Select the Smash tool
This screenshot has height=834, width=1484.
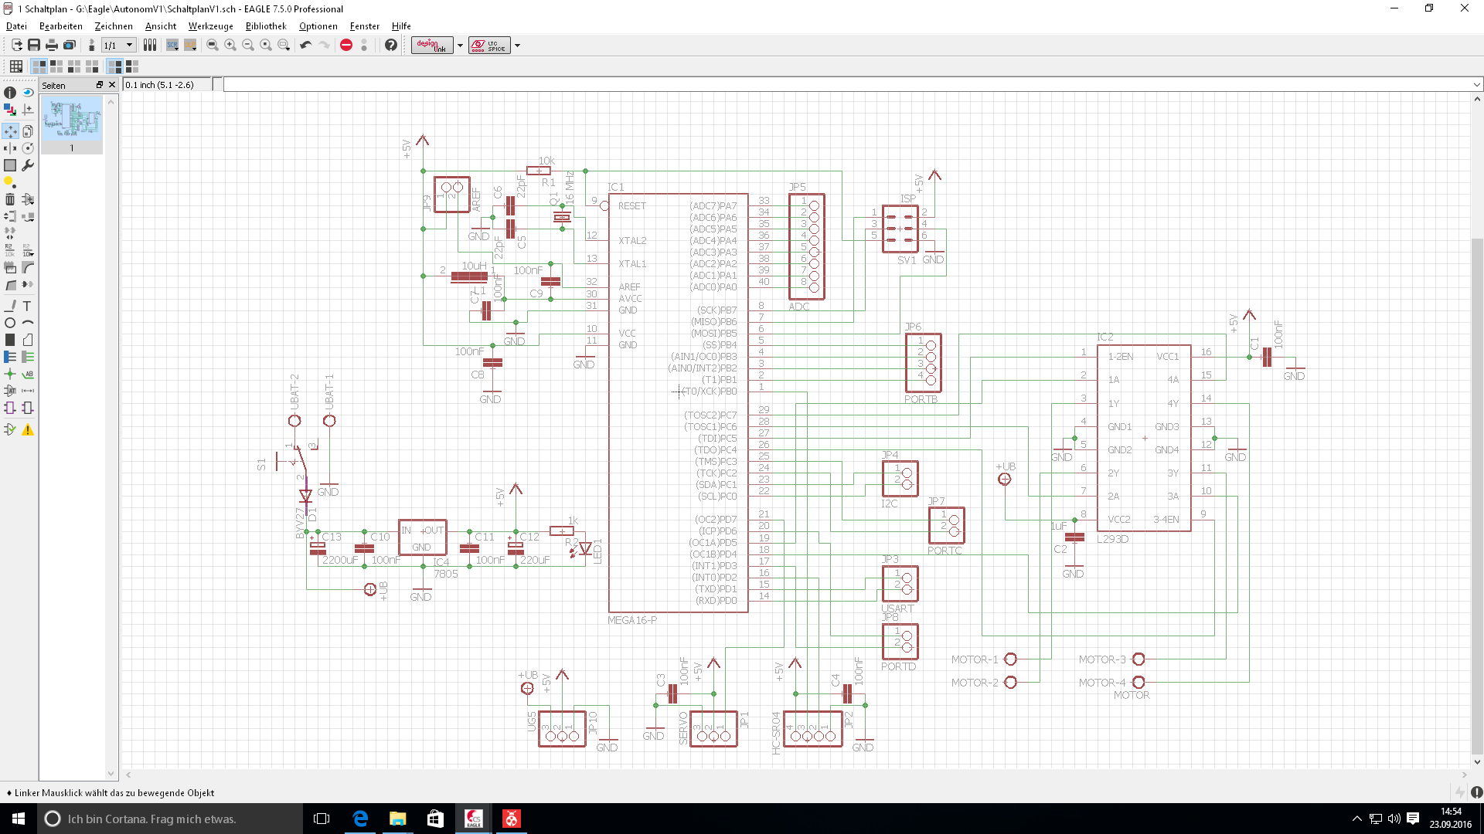[10, 267]
